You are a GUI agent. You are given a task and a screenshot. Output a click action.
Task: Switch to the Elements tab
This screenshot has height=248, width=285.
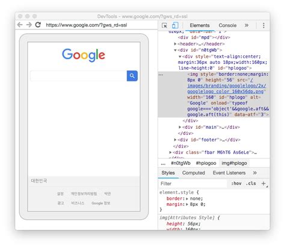pyautogui.click(x=200, y=25)
